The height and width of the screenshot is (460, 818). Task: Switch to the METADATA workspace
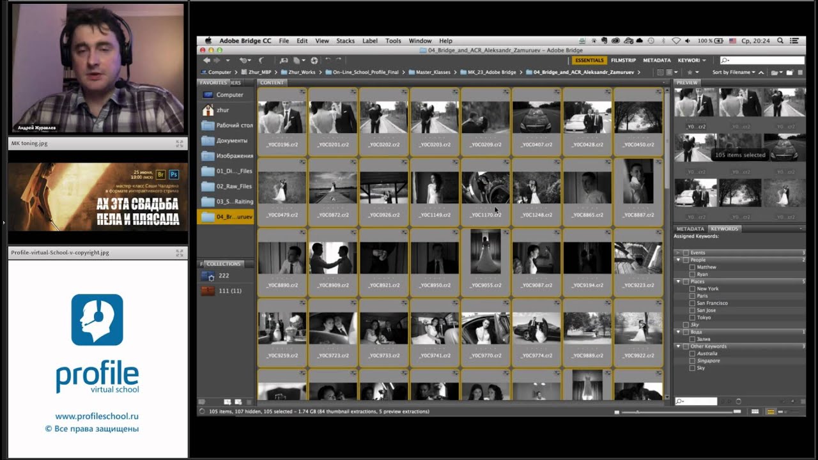pos(656,60)
